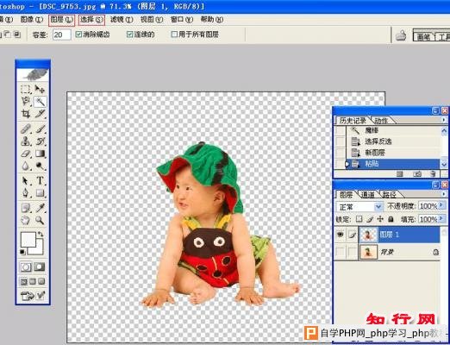Select the Zoom tool
450x345 pixels.
(40, 220)
